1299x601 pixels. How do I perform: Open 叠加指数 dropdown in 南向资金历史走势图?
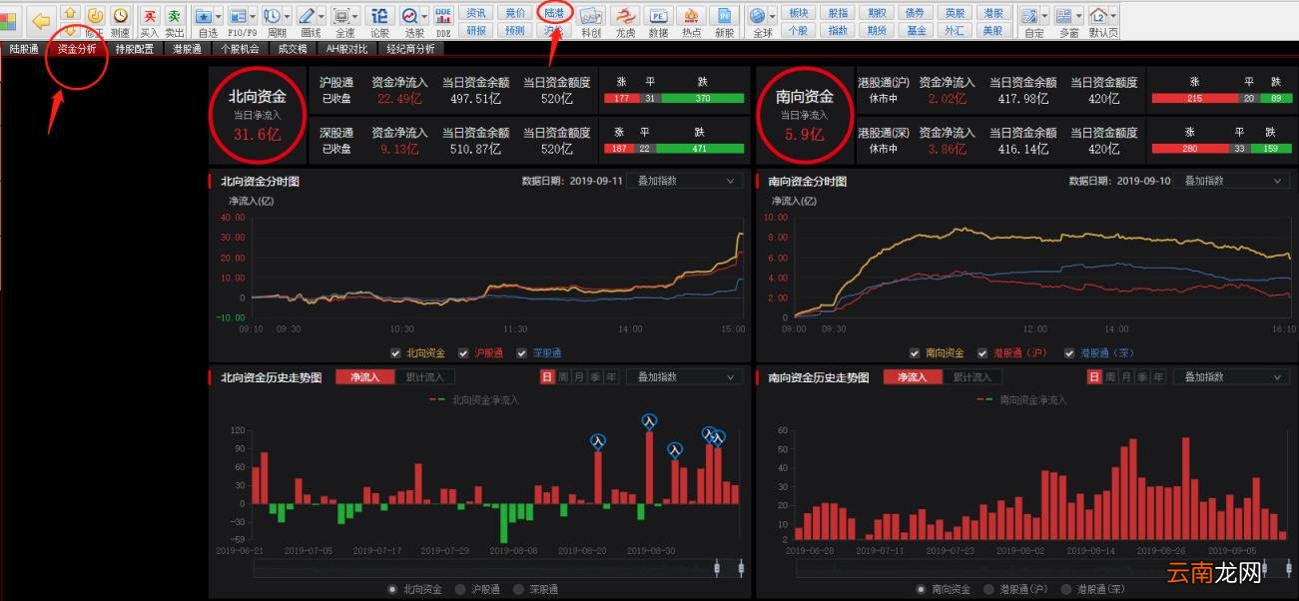[x=1231, y=377]
